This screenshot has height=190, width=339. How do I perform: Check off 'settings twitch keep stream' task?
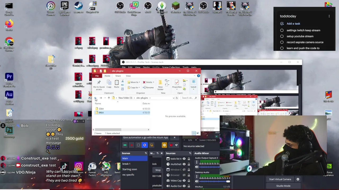click(282, 30)
